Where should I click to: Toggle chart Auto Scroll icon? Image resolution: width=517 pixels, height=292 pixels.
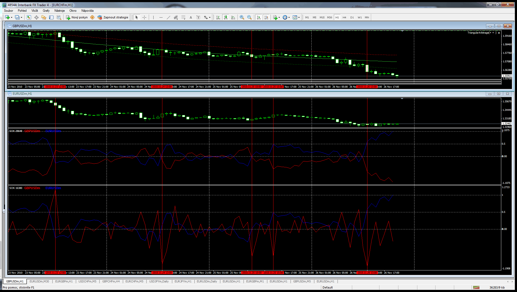258,17
